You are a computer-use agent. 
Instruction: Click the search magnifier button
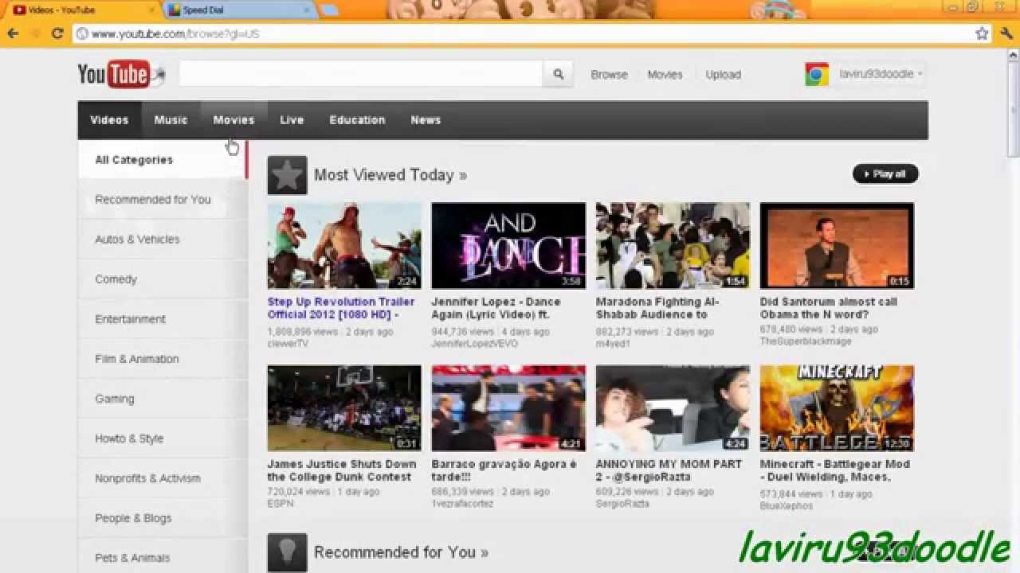(x=558, y=74)
